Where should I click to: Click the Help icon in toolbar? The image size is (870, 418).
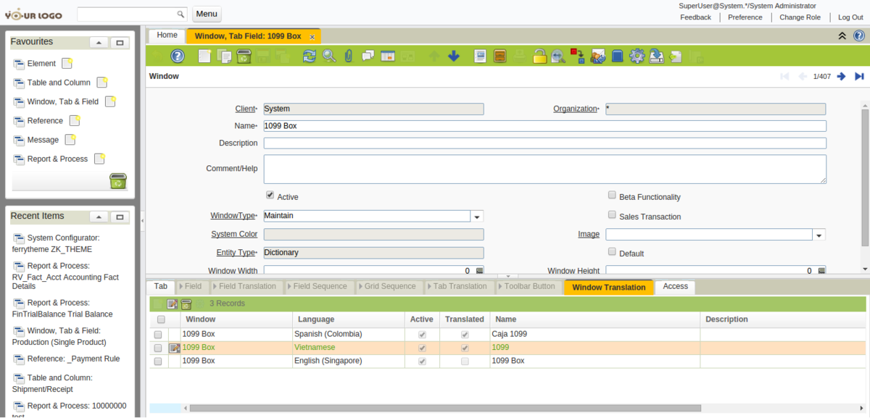click(178, 57)
